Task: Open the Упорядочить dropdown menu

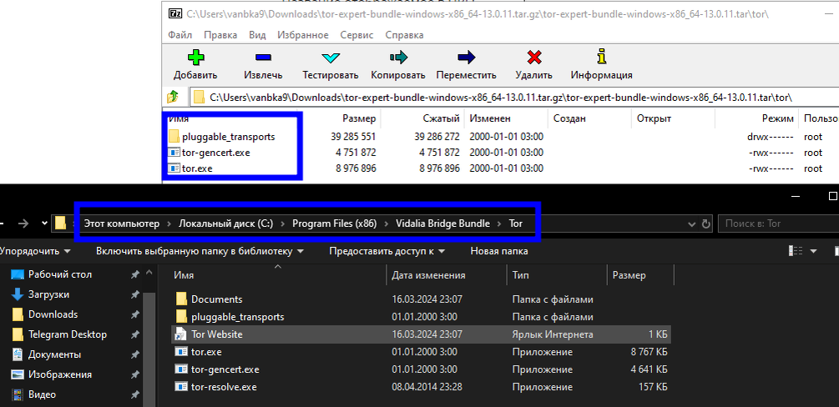Action: (x=35, y=251)
